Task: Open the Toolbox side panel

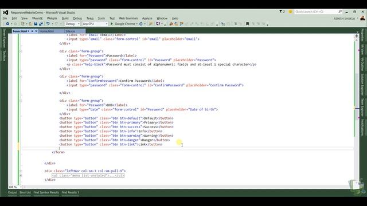Action: click(x=4, y=56)
